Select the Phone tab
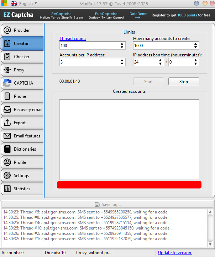The image size is (215, 257). [22, 96]
